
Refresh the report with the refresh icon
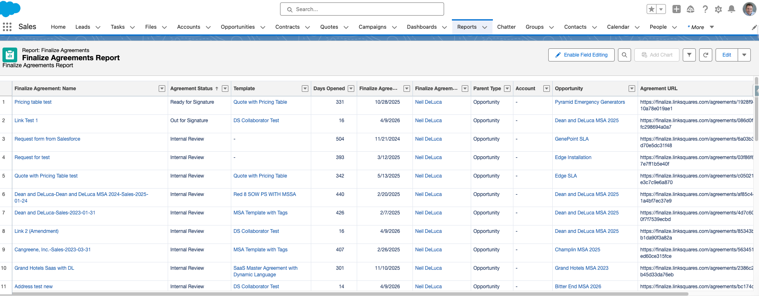tap(705, 55)
